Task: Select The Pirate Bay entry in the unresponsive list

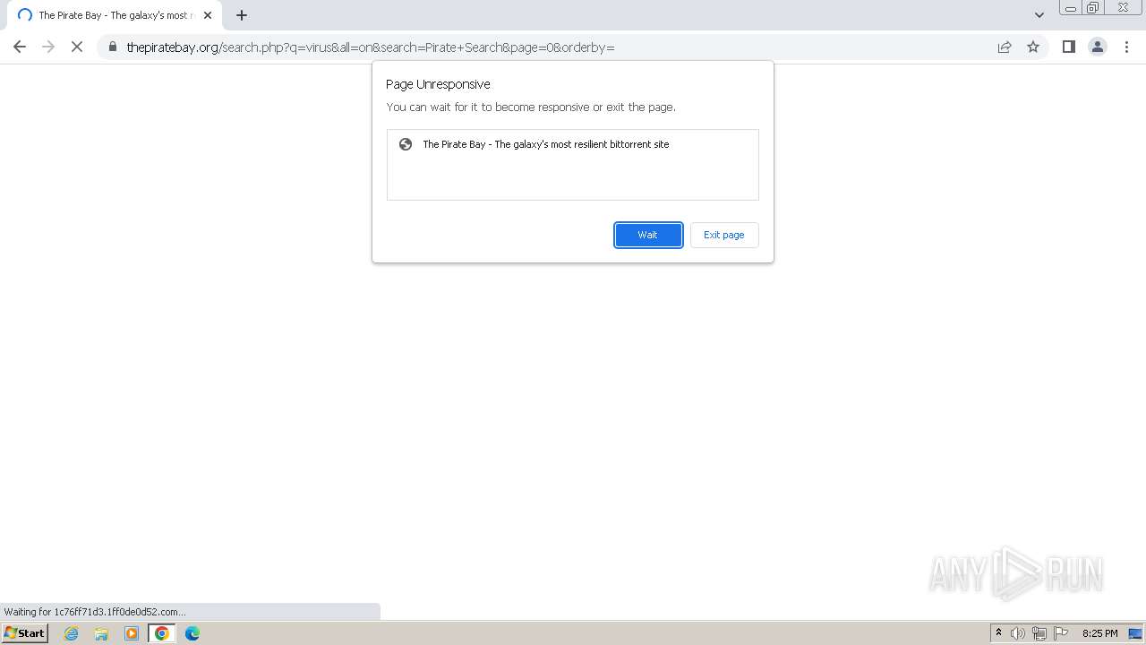Action: (572, 144)
